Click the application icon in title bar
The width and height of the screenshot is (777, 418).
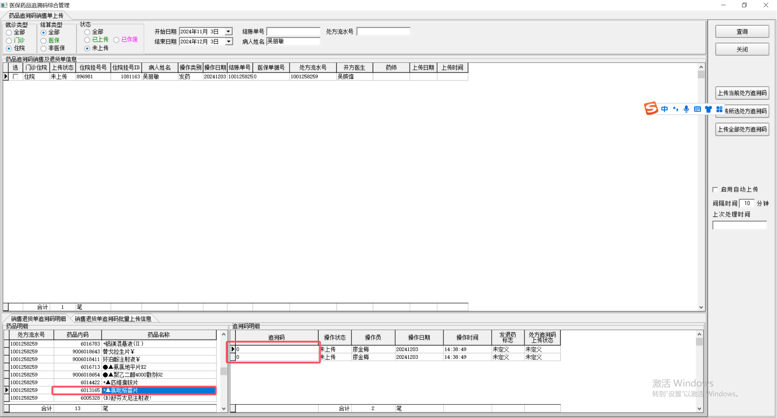(x=4, y=5)
